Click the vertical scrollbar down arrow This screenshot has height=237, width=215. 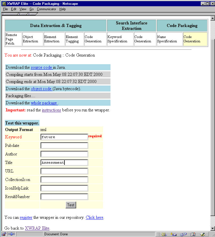[x=212, y=228]
